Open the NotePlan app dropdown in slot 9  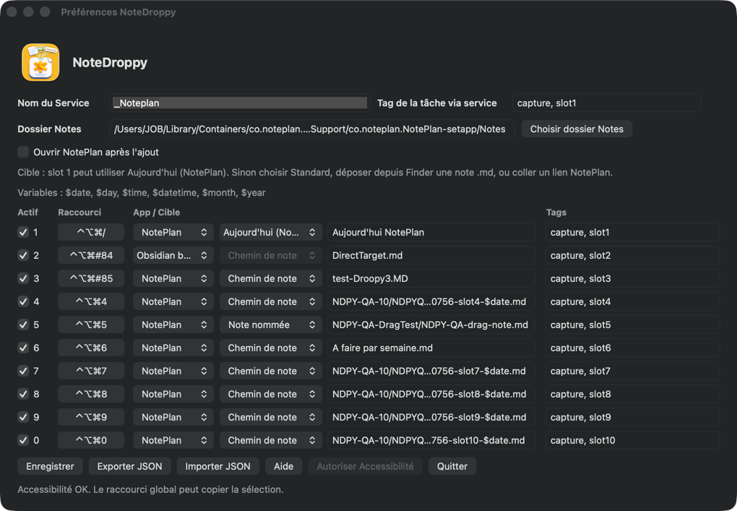[173, 417]
